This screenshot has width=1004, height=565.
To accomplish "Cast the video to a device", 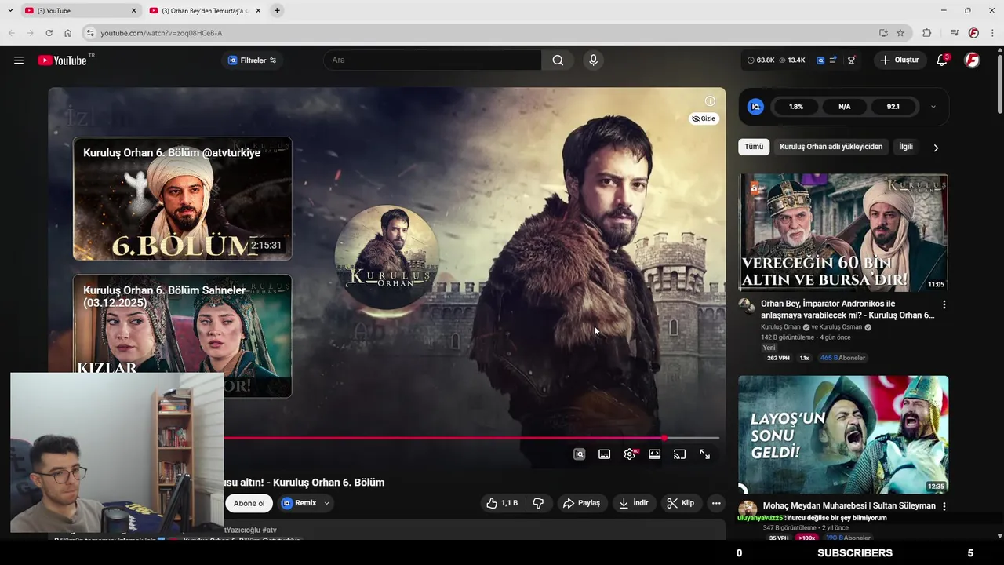I will pyautogui.click(x=679, y=454).
